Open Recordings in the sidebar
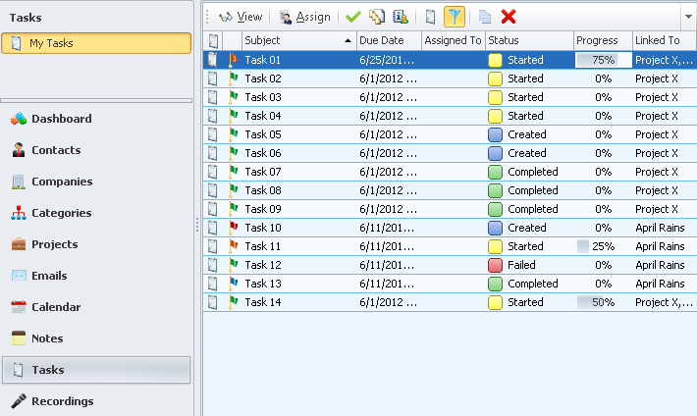697x416 pixels. click(62, 401)
